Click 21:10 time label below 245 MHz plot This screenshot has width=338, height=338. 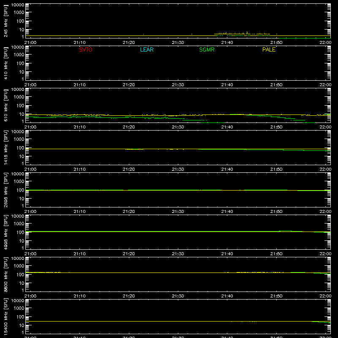click(x=79, y=43)
